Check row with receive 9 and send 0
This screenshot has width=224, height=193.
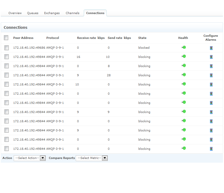[x=6, y=130]
